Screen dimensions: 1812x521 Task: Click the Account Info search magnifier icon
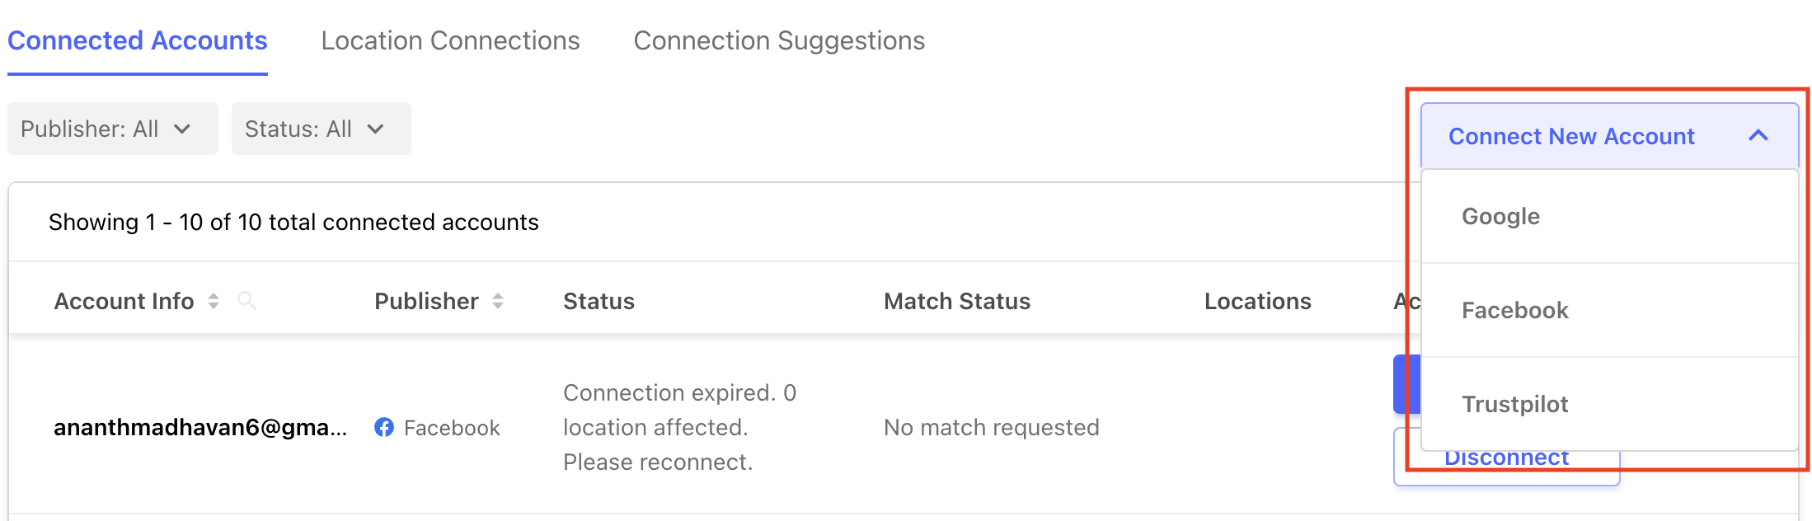pos(246,301)
